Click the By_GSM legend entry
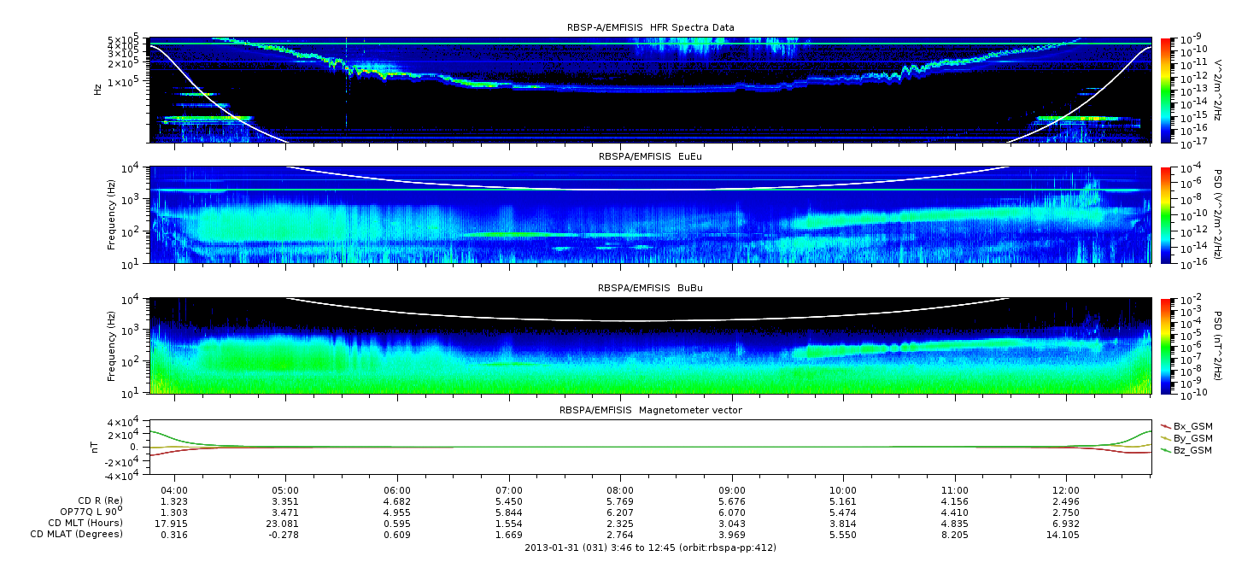 pyautogui.click(x=1192, y=437)
